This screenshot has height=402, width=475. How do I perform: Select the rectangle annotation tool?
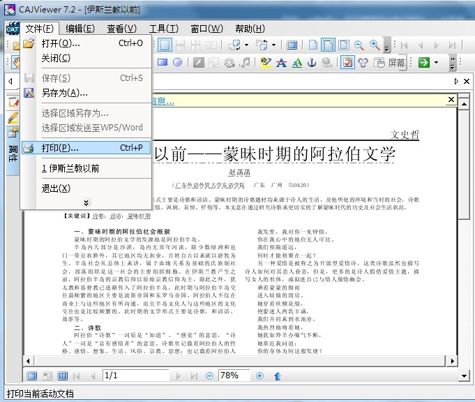163,62
